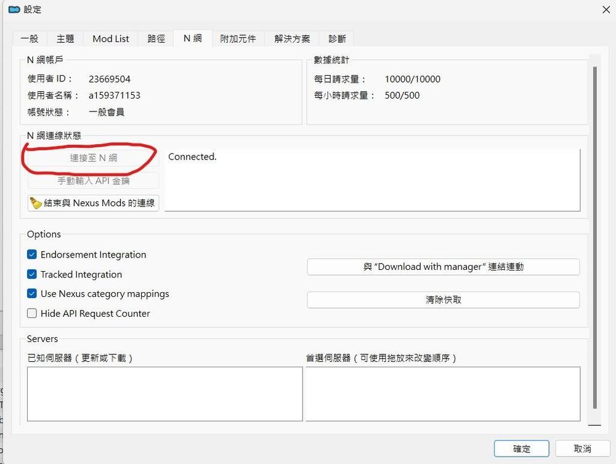Confirm settings with 確定 button
Viewport: 616px width, 464px height.
(521, 449)
